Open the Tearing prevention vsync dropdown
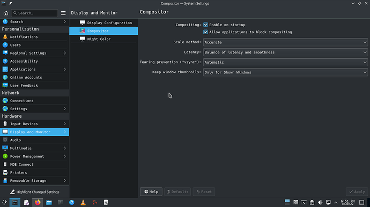 tap(285, 63)
